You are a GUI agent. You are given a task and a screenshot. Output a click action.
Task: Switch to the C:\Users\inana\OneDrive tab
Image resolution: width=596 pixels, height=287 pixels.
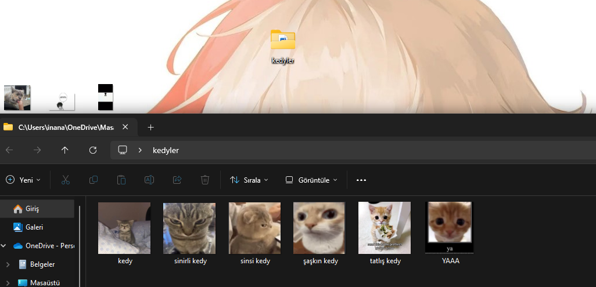click(x=66, y=128)
